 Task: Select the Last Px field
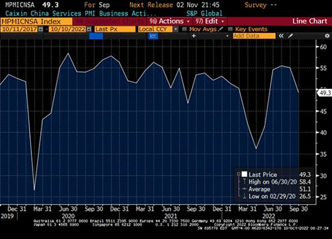tap(115, 29)
